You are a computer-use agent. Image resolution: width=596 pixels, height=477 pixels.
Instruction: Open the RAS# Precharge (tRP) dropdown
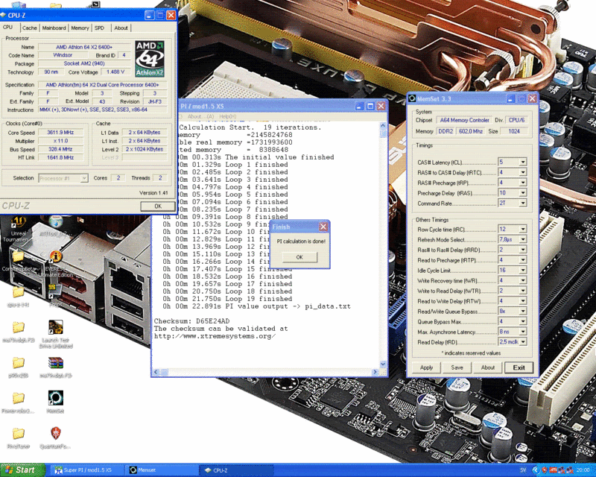pyautogui.click(x=523, y=183)
